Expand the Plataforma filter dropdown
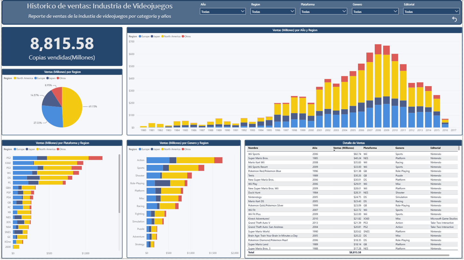464x260 pixels. (x=324, y=12)
